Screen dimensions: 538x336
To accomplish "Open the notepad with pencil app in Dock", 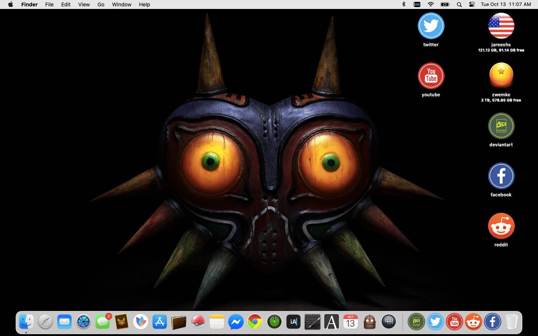I will tap(312, 321).
